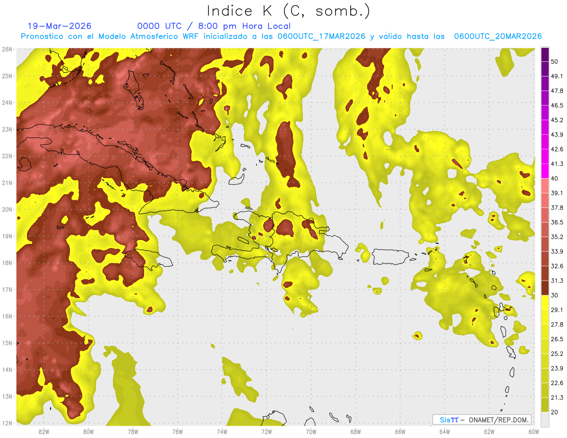Click the colorbar value 46.5

point(557,105)
